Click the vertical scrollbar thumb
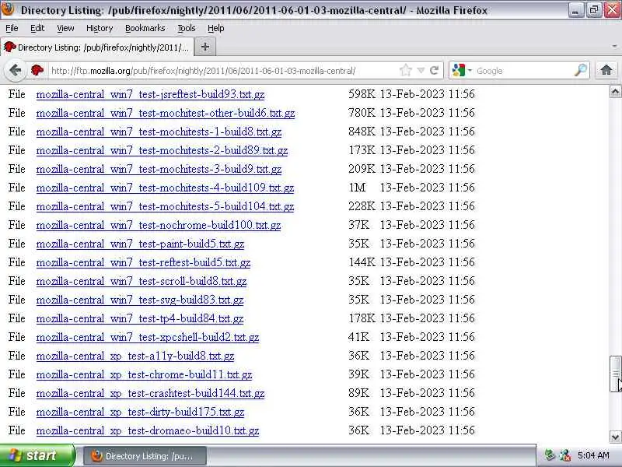The height and width of the screenshot is (467, 622). (615, 374)
